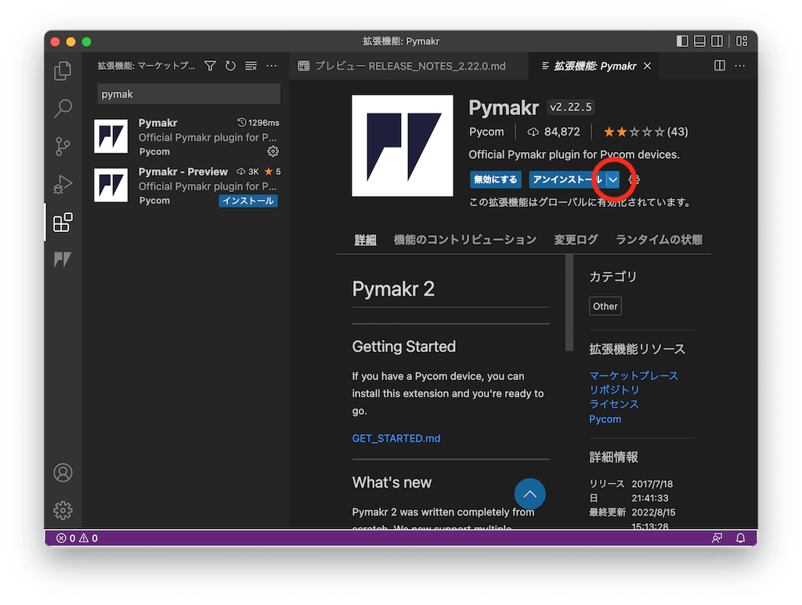The height and width of the screenshot is (605, 802).
Task: Open notifications bell in status bar
Action: coord(741,538)
